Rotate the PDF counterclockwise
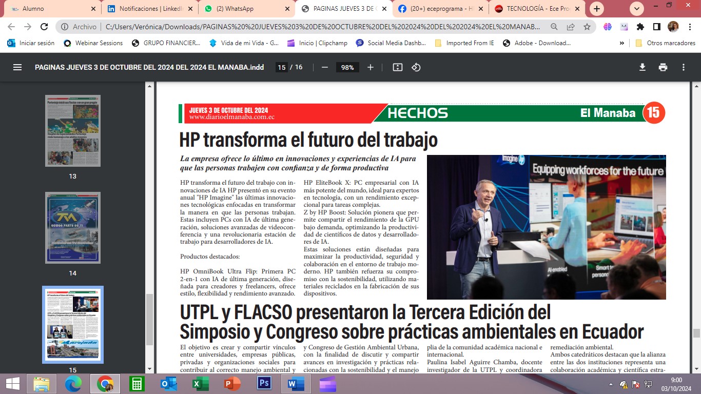The image size is (701, 394). (x=416, y=67)
